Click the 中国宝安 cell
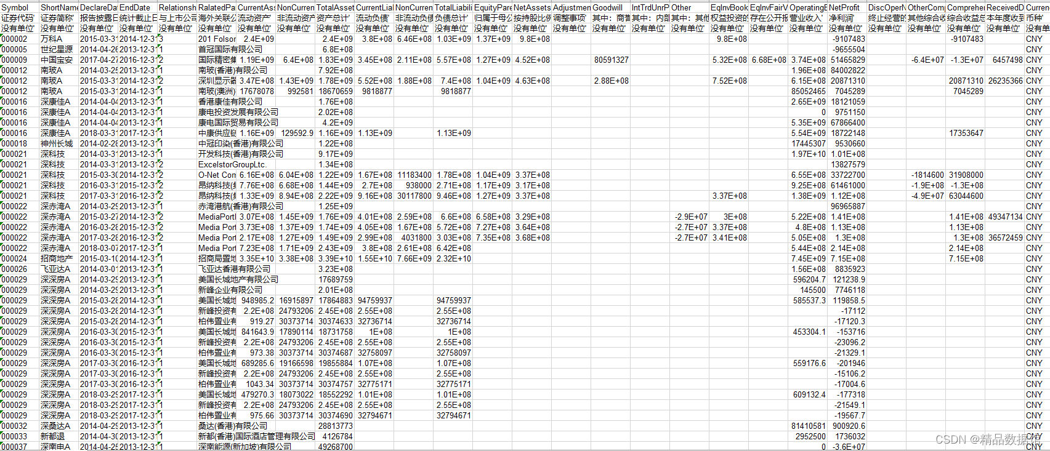The image size is (1050, 451). point(59,60)
